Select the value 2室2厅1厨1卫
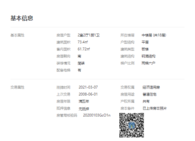Image resolution: width=195 pixels, height=141 pixels. coord(89,35)
